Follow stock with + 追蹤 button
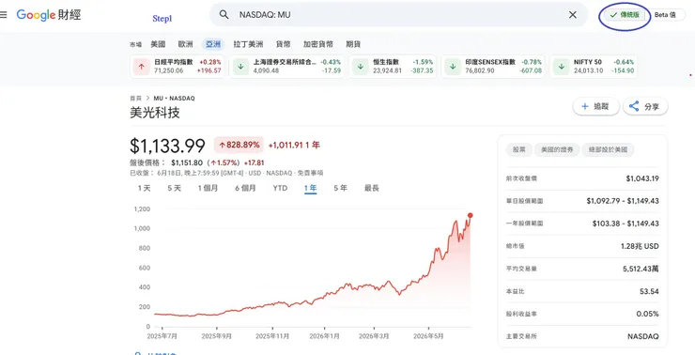695x355 pixels. 595,106
